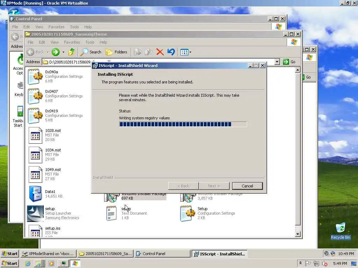The height and width of the screenshot is (268, 358).
Task: Select the 0x040a configuration settings file
Action: tap(56, 76)
